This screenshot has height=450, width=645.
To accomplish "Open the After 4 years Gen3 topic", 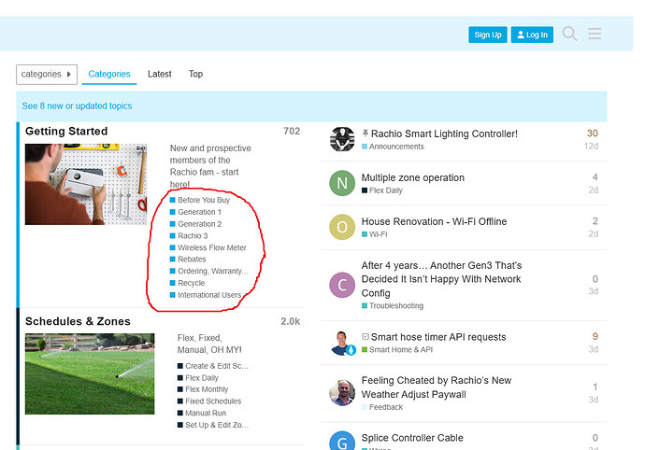I will 441,279.
